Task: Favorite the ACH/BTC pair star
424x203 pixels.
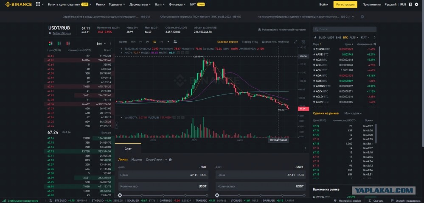Action: (x=314, y=65)
